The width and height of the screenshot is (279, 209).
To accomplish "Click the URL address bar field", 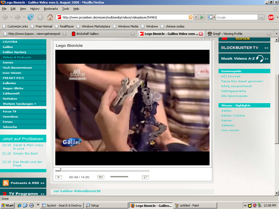I will (x=125, y=17).
